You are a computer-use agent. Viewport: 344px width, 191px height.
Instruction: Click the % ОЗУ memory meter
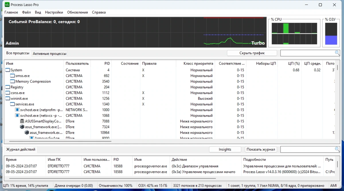[331, 34]
